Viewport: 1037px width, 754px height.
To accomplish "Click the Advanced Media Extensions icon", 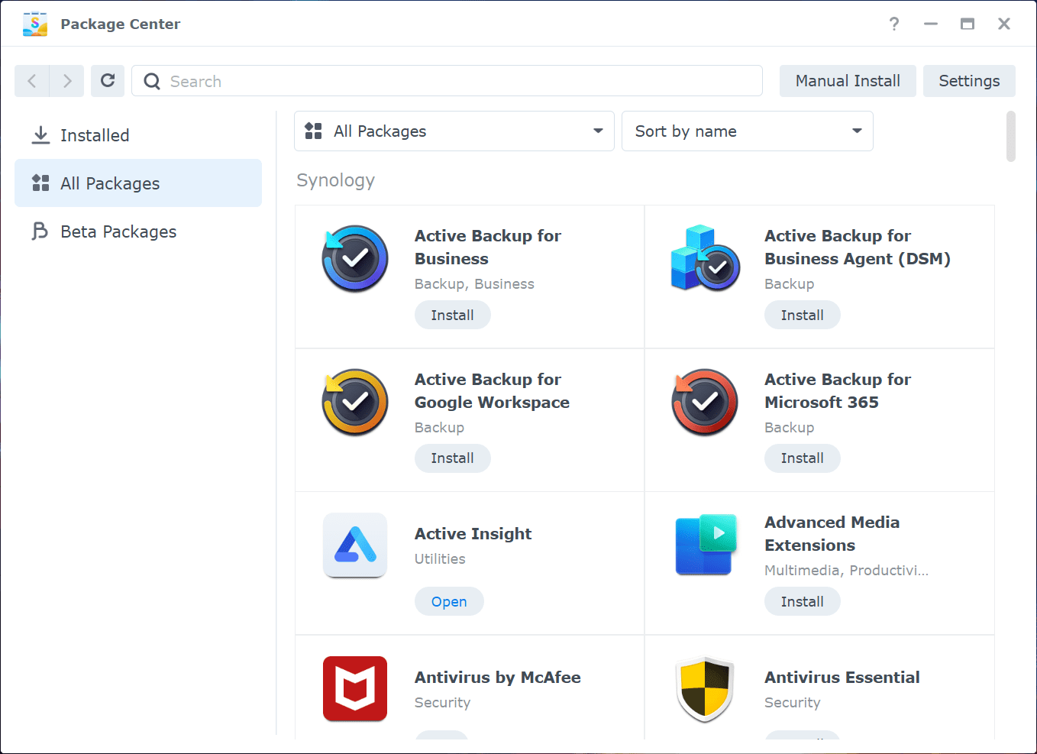I will pos(705,545).
